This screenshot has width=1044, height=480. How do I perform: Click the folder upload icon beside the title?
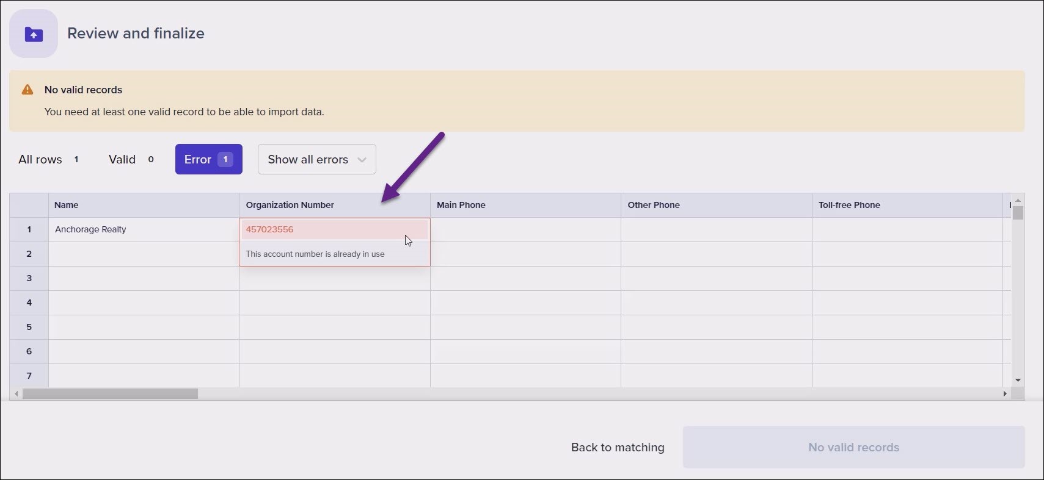[34, 34]
